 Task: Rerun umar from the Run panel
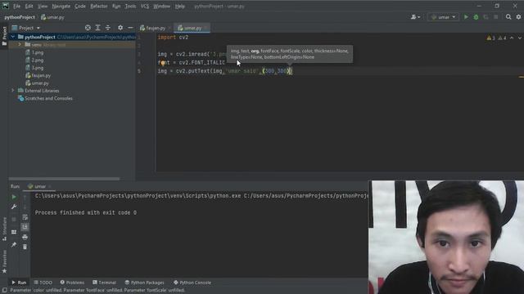pyautogui.click(x=14, y=197)
